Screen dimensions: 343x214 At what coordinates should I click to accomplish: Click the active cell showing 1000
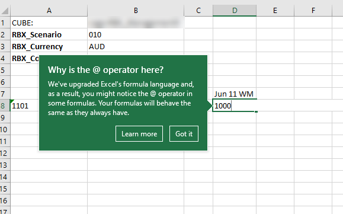pos(235,106)
